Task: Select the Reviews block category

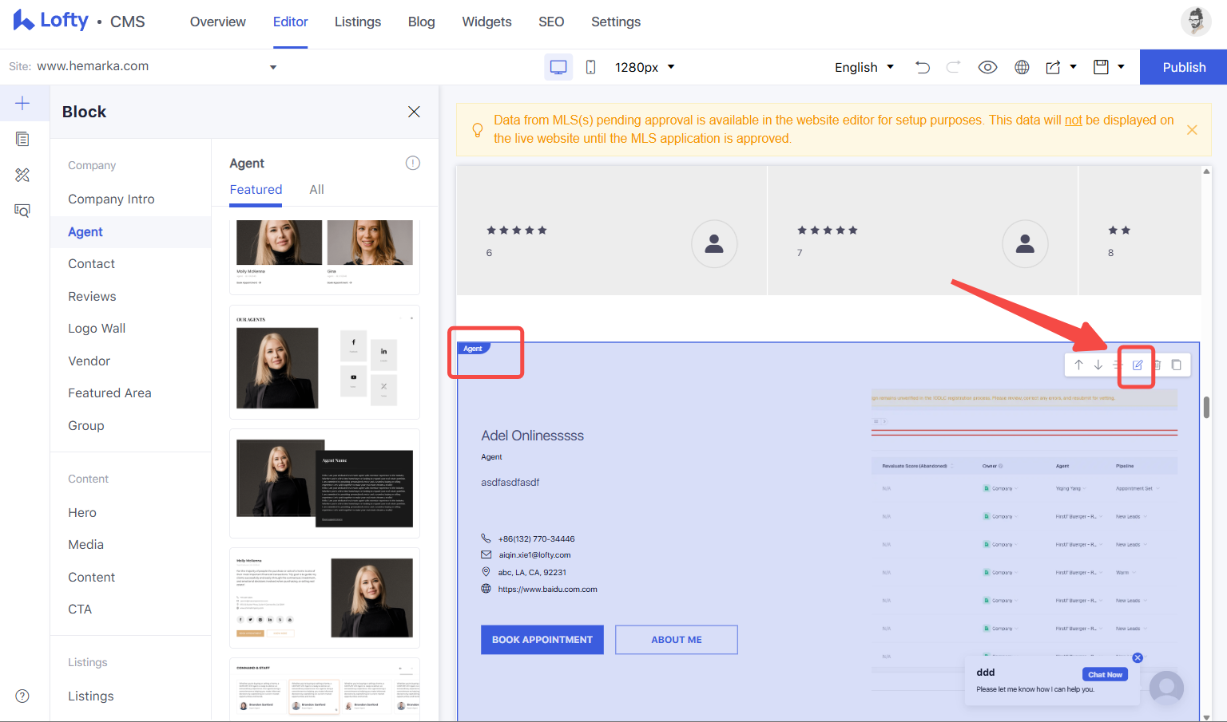Action: [92, 296]
